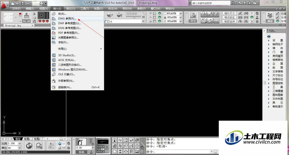Click the help question mark icon

click(255, 3)
